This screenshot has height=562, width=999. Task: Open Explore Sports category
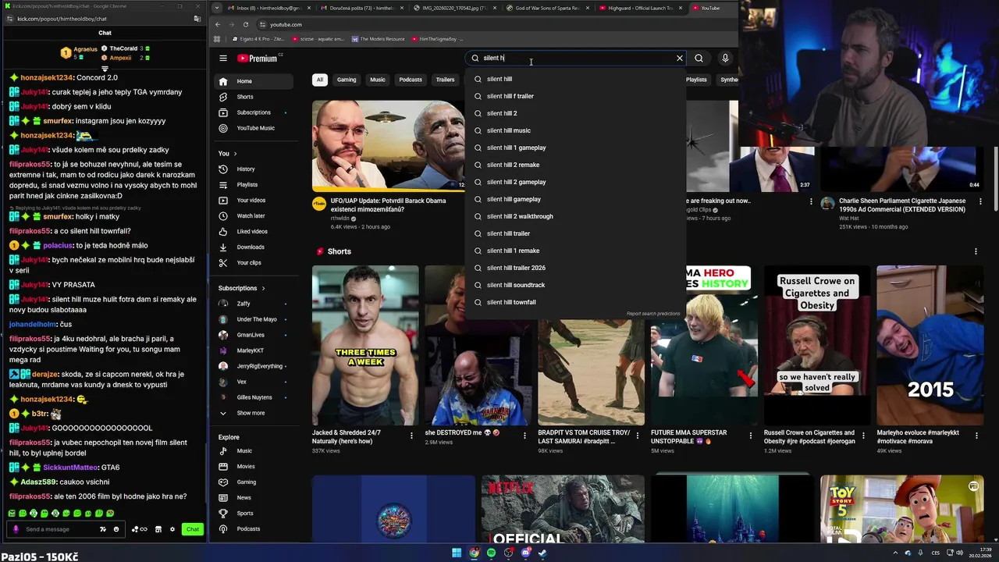pyautogui.click(x=253, y=514)
